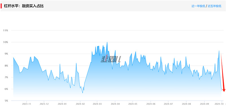Click the 8% y-axis label

[x=6, y=66]
